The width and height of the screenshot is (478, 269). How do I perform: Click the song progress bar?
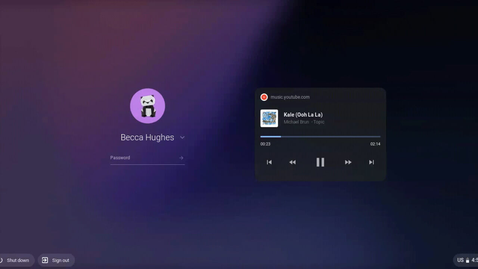320,136
